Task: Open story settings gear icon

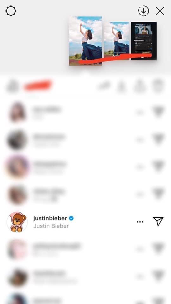Action: point(11,11)
